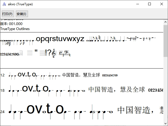
Task: Click the vertical scrollbar thumb
Action: tap(166, 41)
